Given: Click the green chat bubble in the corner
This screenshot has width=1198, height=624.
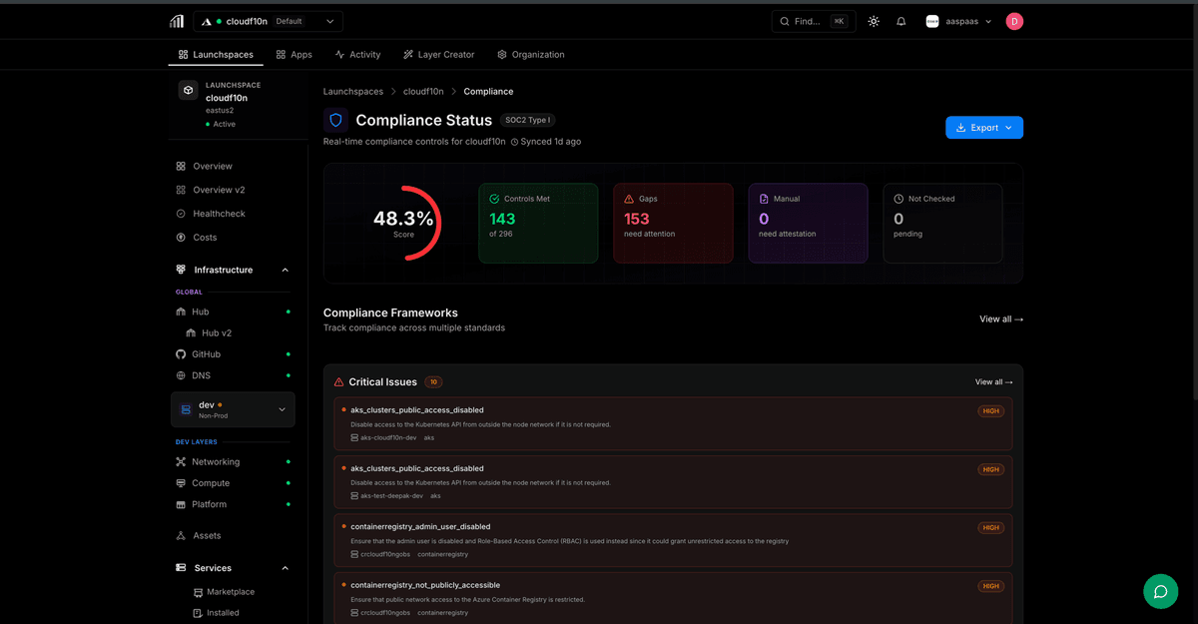Looking at the screenshot, I should pos(1160,591).
